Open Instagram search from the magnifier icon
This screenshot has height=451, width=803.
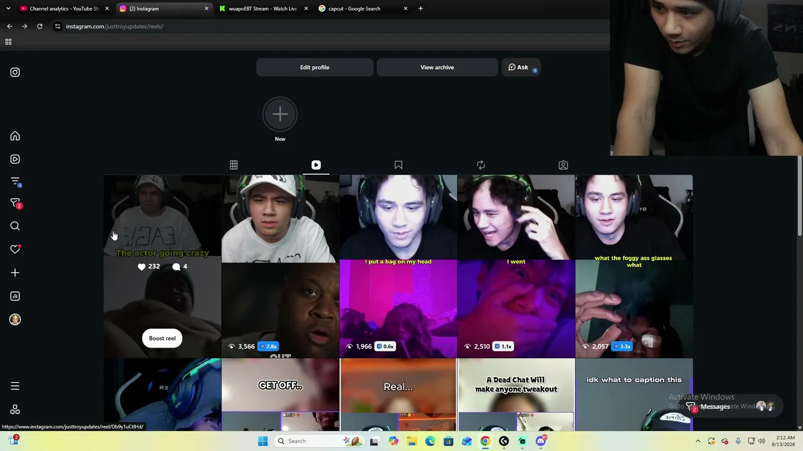15,226
